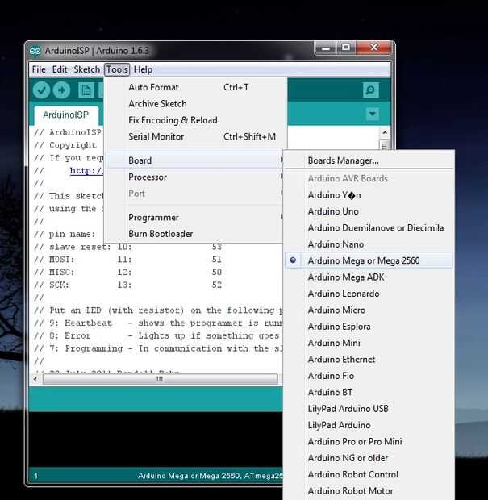Follow the http link in code comments
This screenshot has height=500, width=488.
(x=86, y=171)
